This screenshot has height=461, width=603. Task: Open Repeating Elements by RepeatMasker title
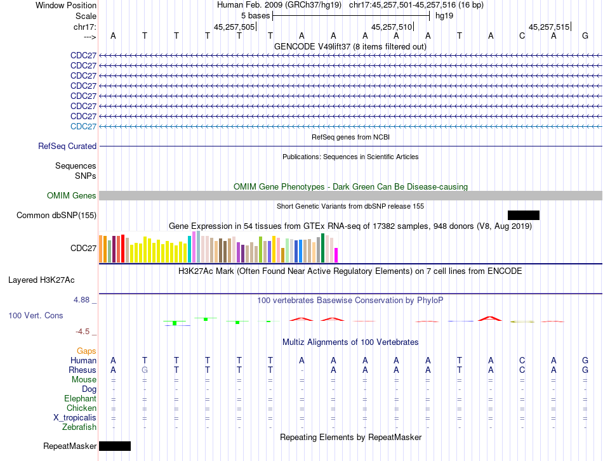(x=350, y=437)
